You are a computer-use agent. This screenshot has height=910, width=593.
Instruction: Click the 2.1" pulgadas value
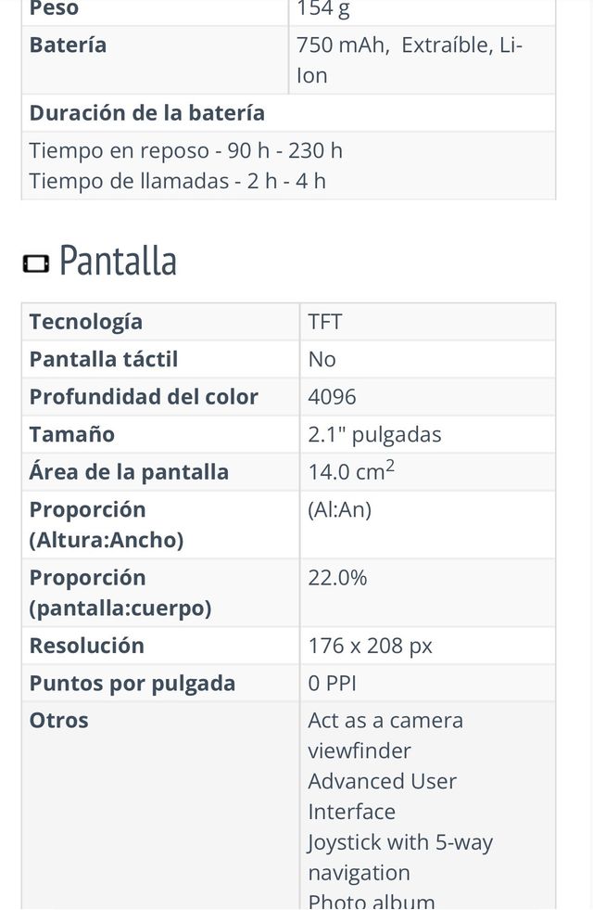(375, 435)
